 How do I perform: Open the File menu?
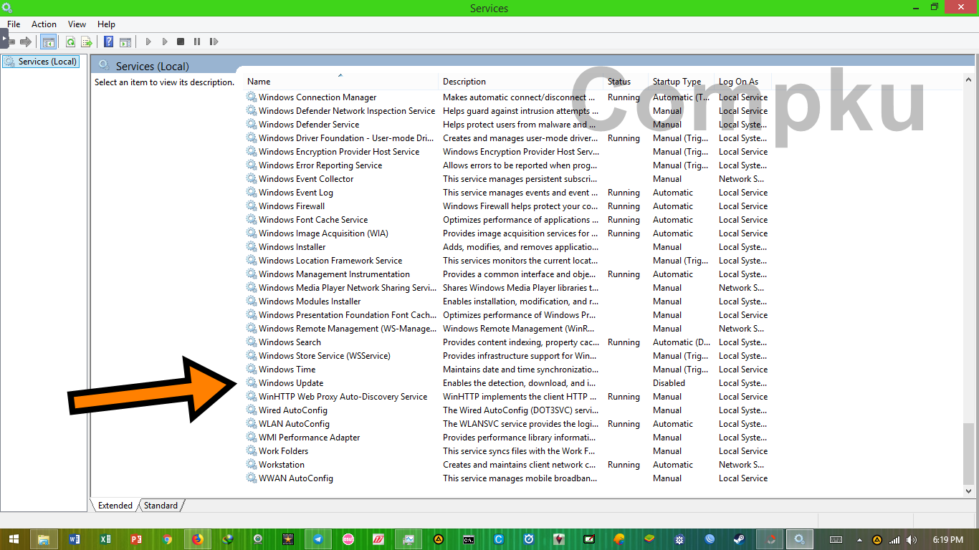[14, 24]
